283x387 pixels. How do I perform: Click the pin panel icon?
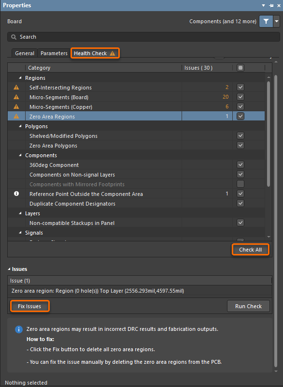(x=271, y=5)
